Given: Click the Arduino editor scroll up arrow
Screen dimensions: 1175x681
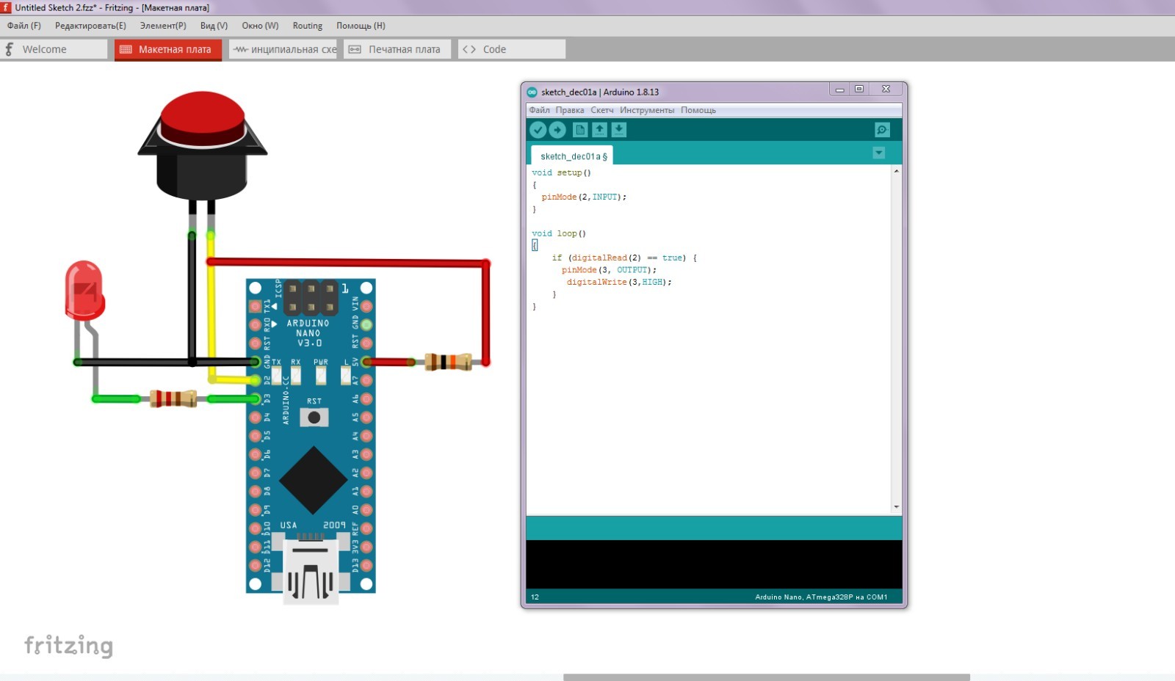Looking at the screenshot, I should pos(896,171).
